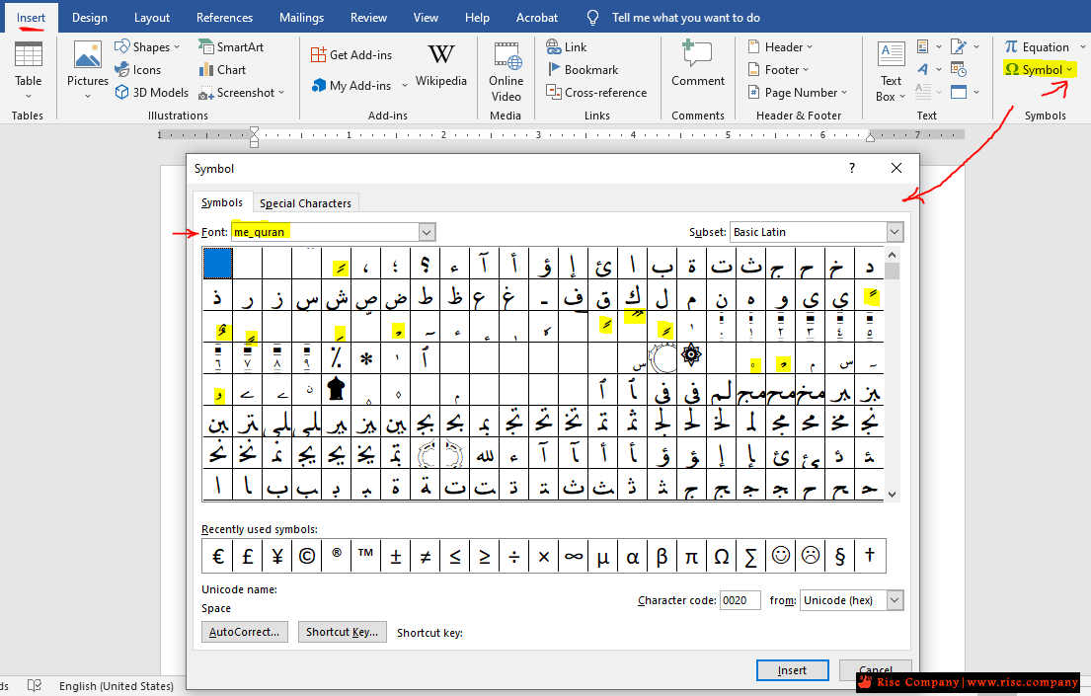The image size is (1091, 696).
Task: Insert Date and Time
Action: click(959, 69)
